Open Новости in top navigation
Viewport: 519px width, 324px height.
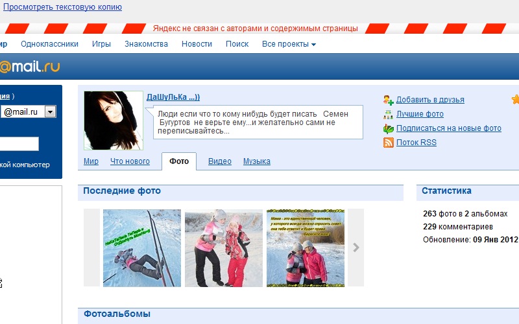[x=197, y=44]
